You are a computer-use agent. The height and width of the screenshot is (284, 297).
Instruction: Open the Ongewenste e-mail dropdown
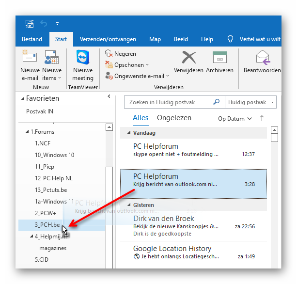[x=137, y=76]
